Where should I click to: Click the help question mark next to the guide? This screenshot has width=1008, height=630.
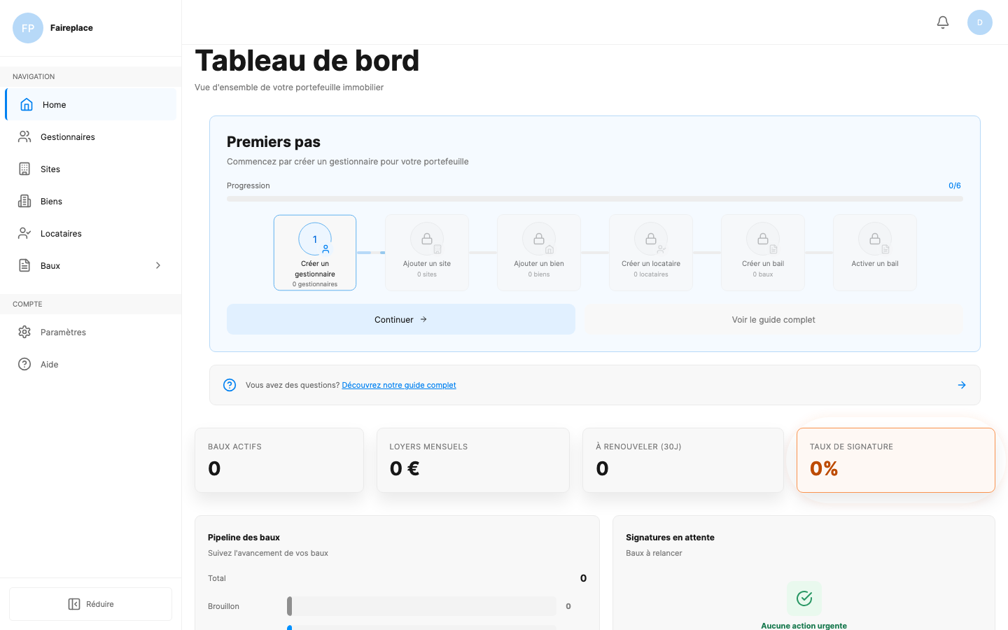pos(230,385)
